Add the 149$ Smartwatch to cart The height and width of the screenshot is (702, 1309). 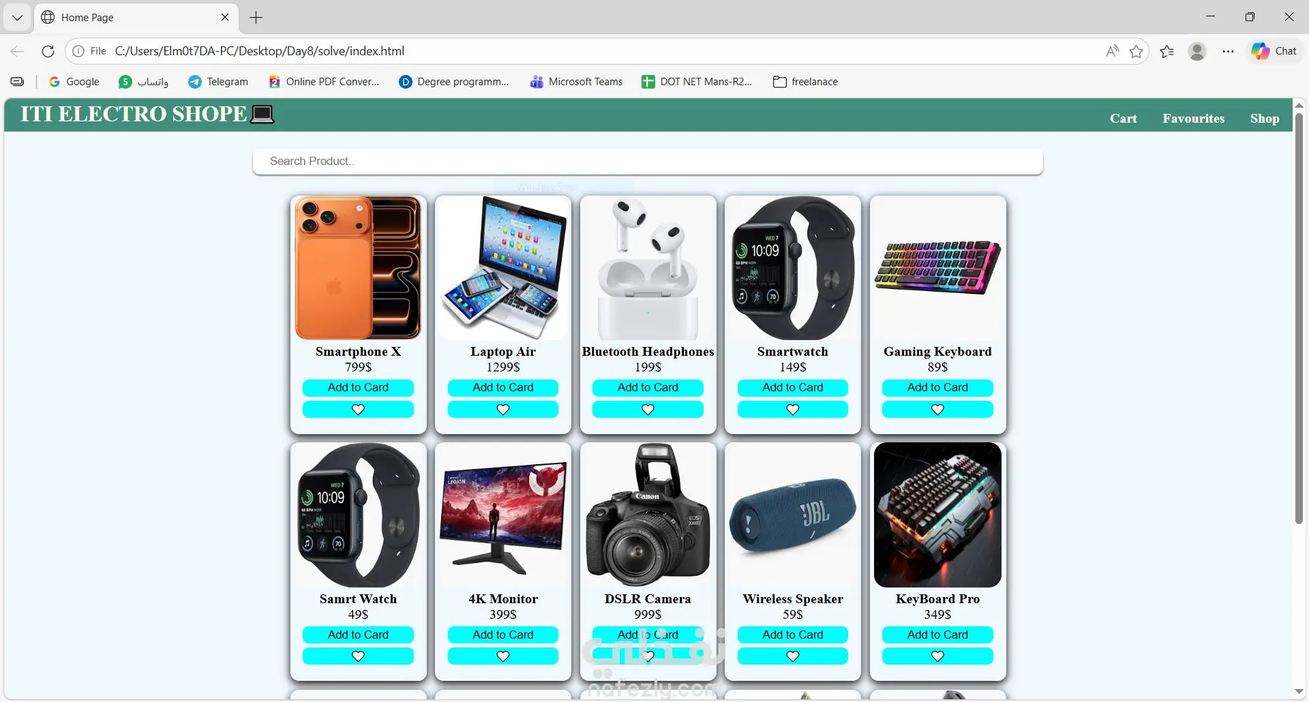pos(793,388)
